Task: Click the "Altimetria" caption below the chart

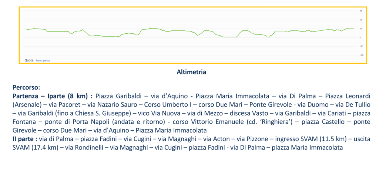Action: [x=191, y=72]
